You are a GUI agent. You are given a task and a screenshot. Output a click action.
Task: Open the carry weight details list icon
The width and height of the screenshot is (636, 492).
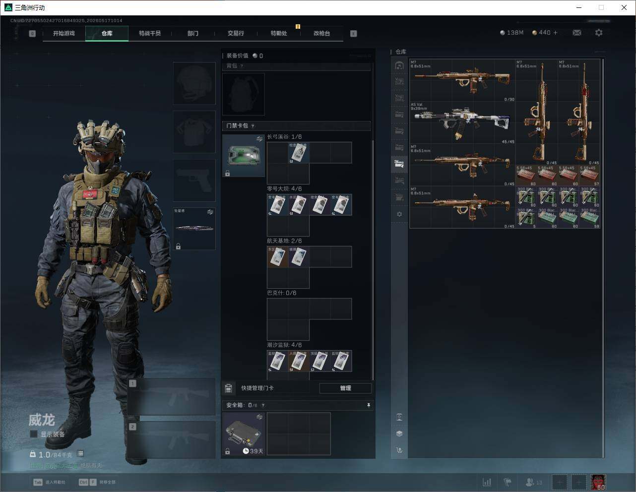[x=80, y=454]
